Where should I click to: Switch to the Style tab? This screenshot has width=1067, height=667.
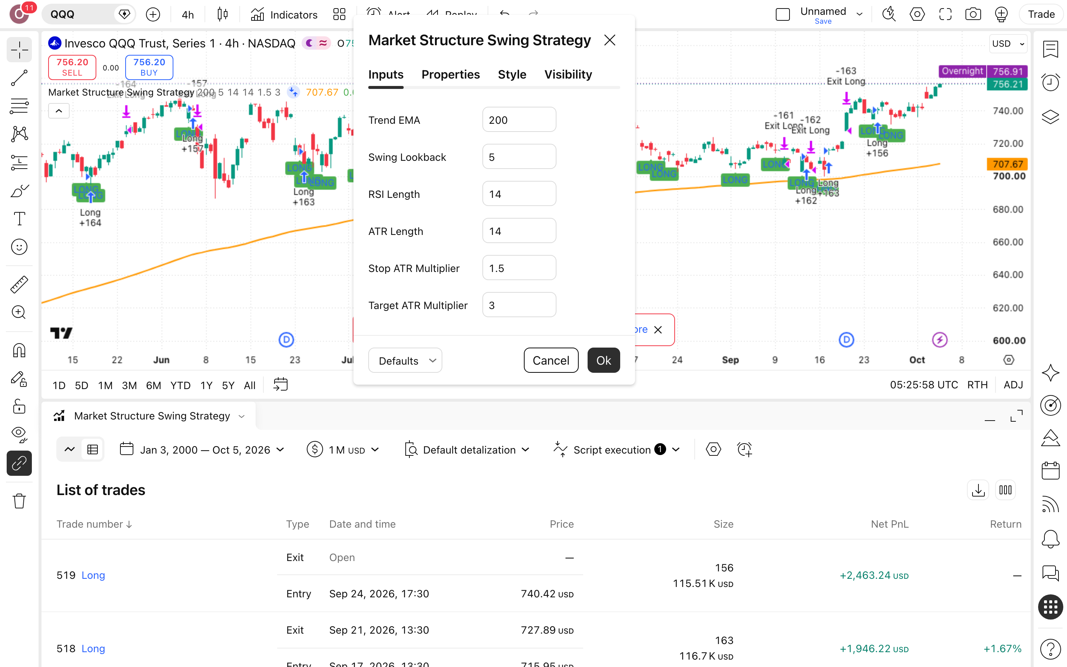click(512, 74)
